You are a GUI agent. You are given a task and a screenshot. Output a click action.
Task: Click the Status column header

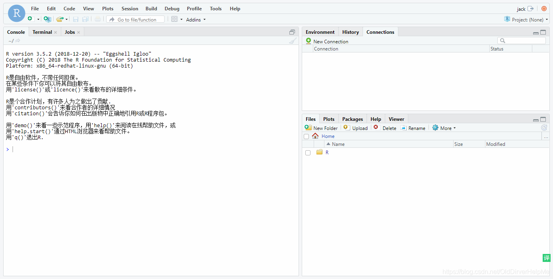(x=511, y=49)
